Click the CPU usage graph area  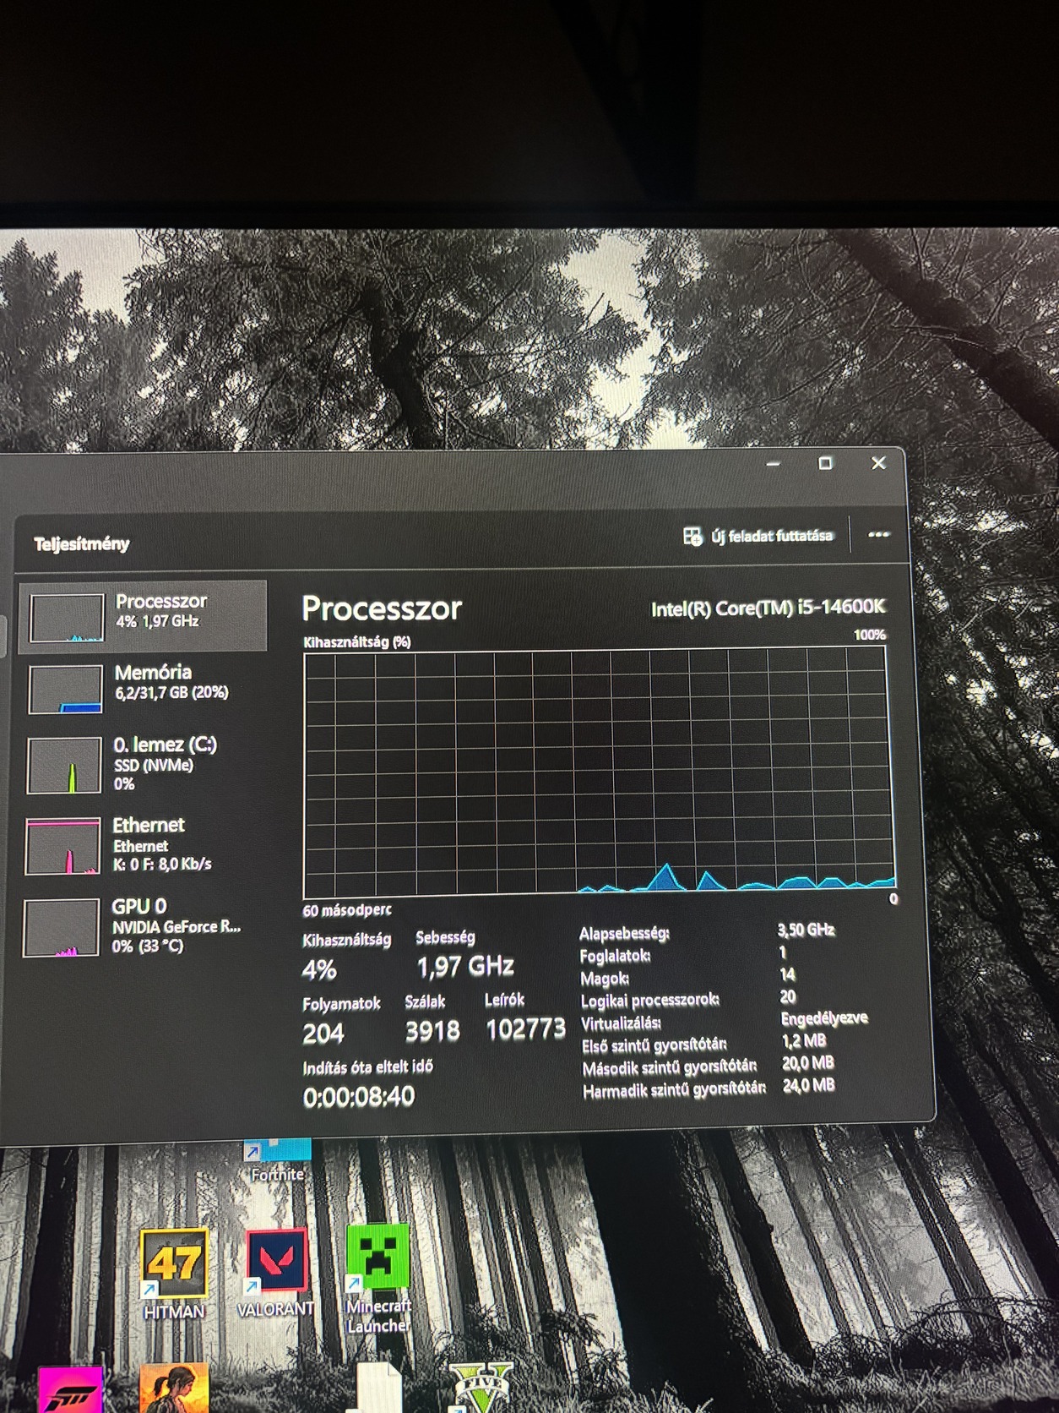pyautogui.click(x=598, y=771)
